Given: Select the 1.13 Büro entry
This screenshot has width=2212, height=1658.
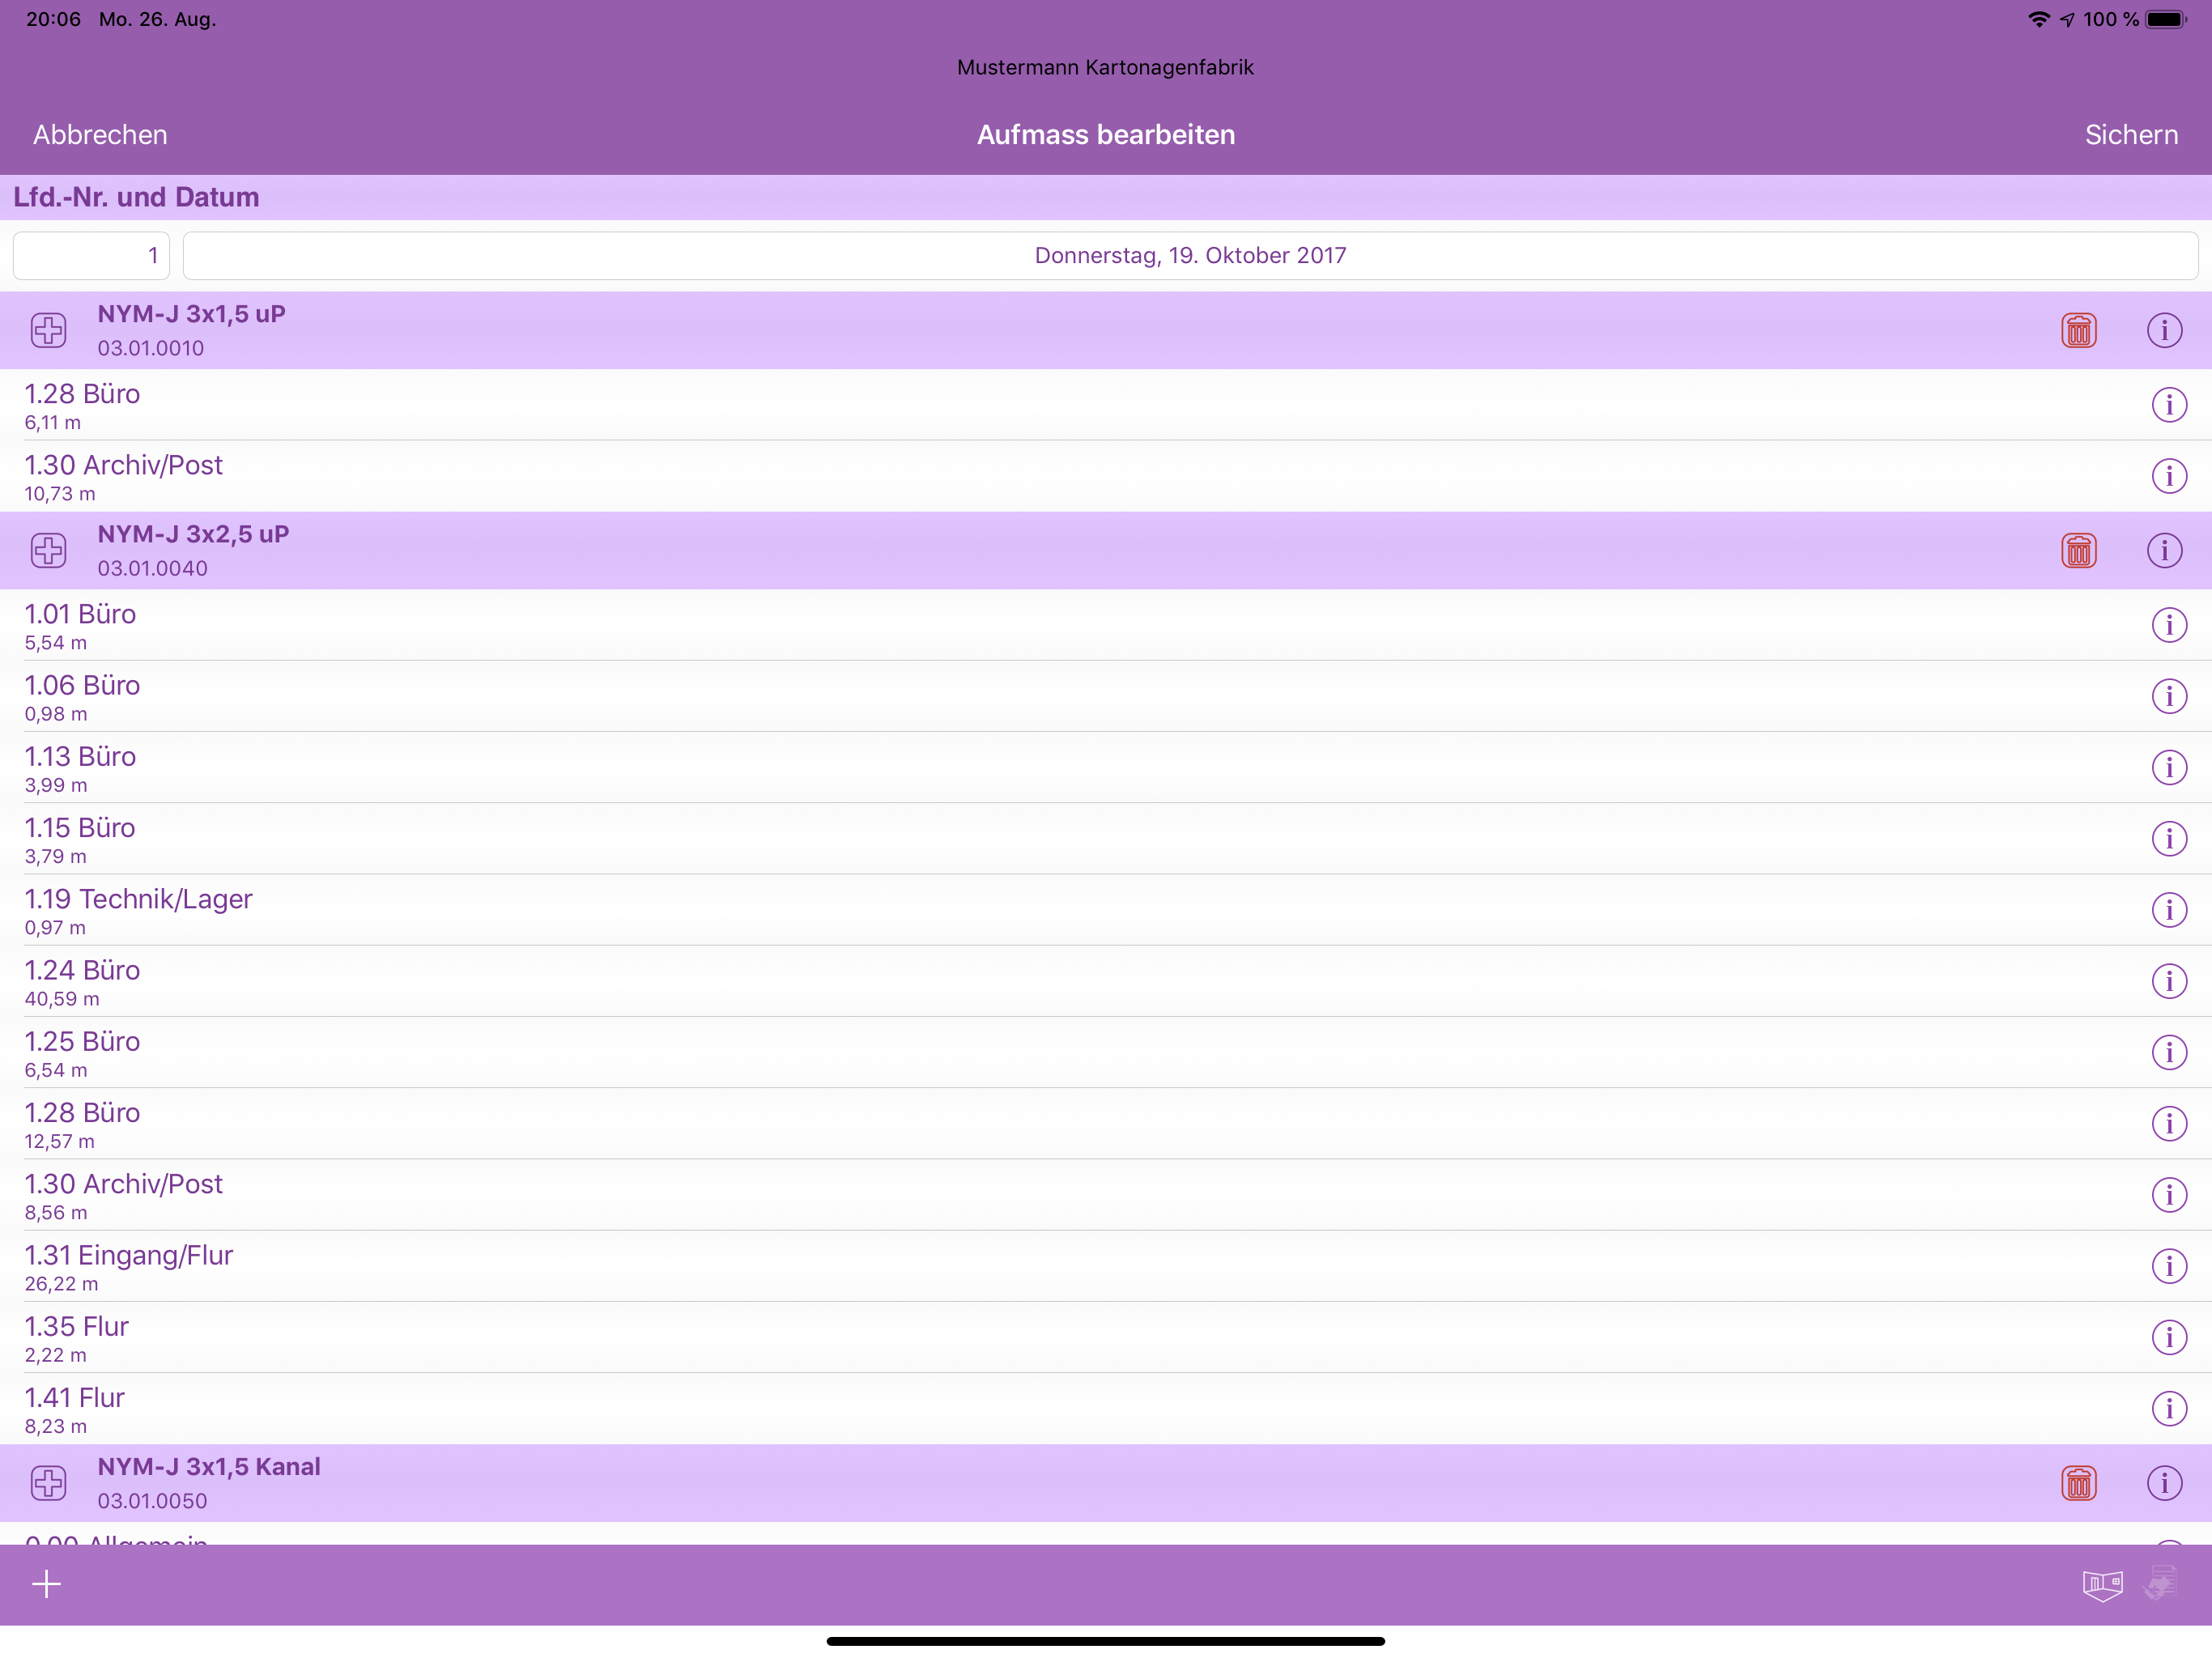Looking at the screenshot, I should click(1106, 767).
